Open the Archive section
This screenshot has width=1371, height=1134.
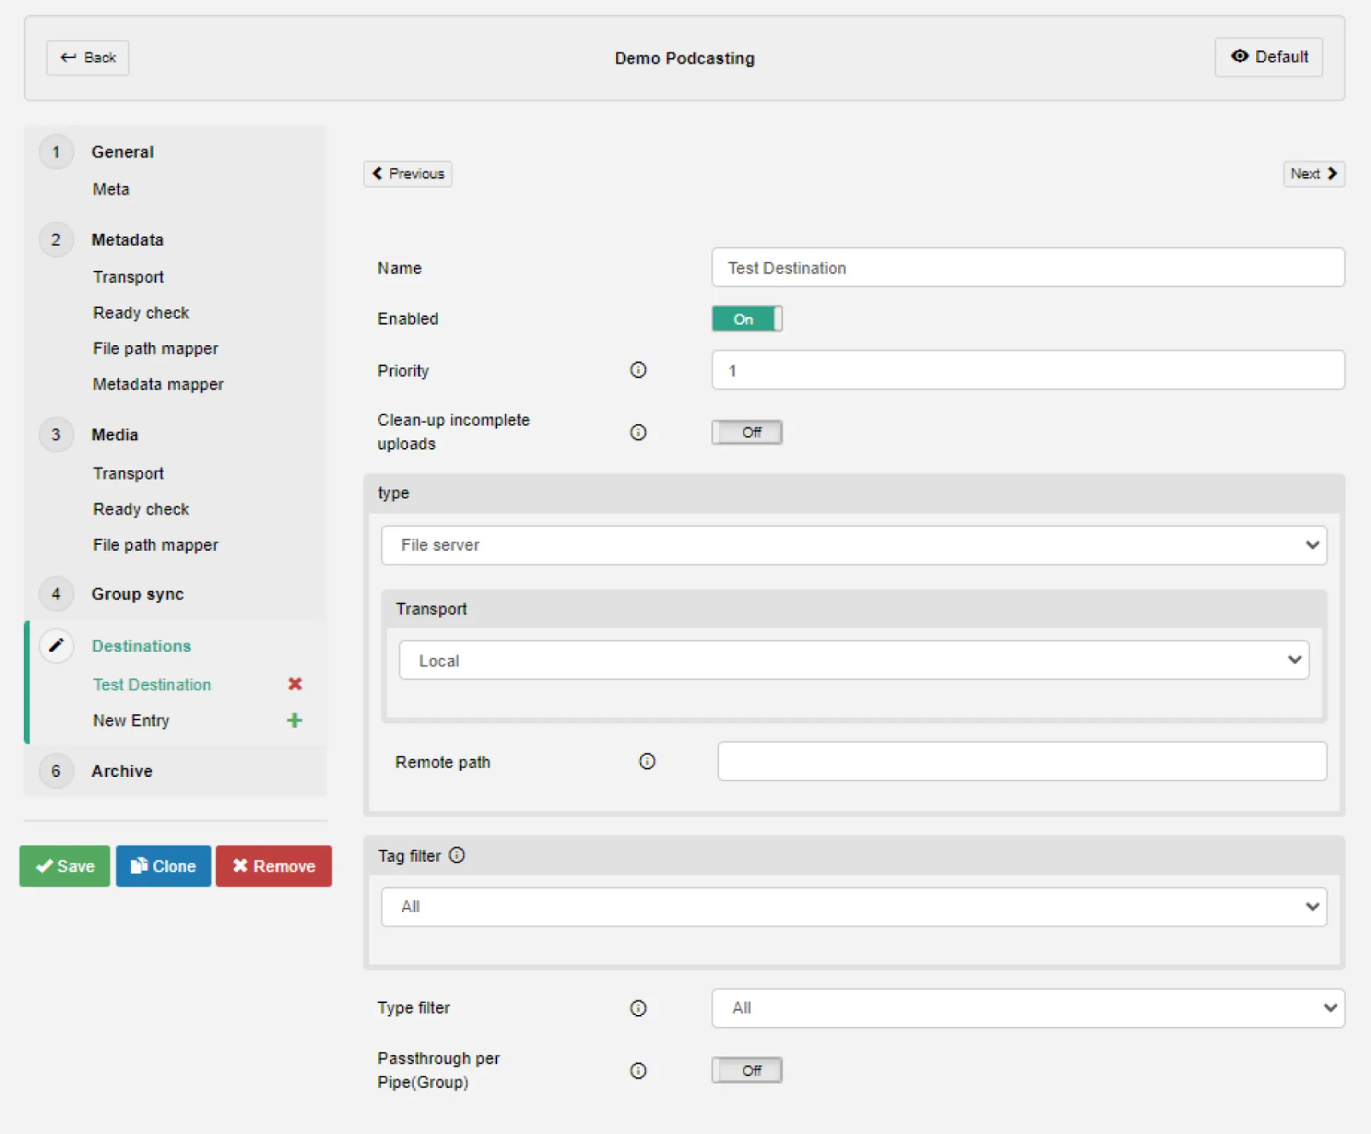click(121, 770)
